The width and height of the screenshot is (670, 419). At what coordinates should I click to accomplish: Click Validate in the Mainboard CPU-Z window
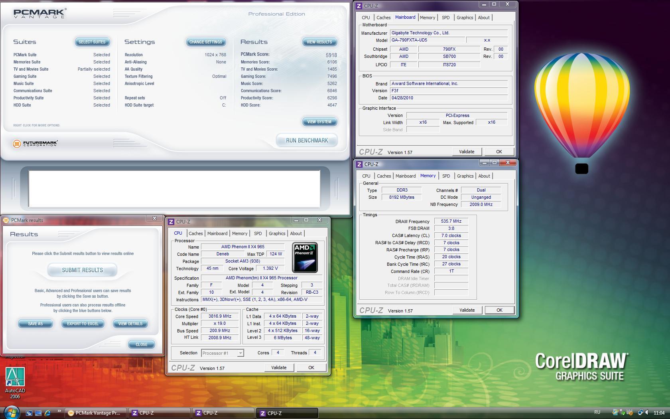coord(467,152)
